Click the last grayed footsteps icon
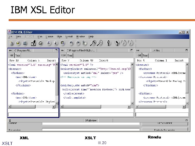Screen dimensions: 195x146 [131, 43]
